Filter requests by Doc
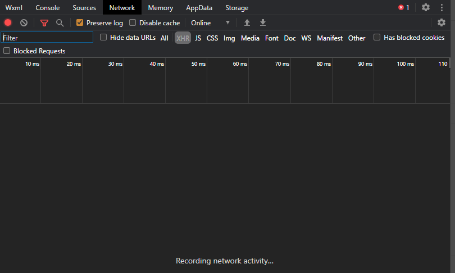This screenshot has height=273, width=455. click(290, 38)
